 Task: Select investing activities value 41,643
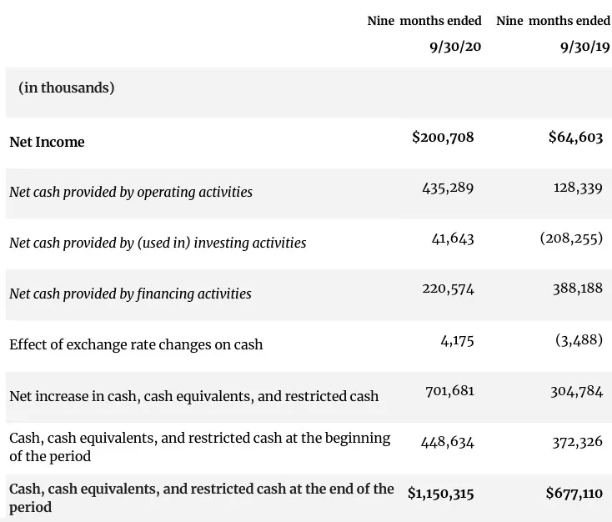click(453, 238)
